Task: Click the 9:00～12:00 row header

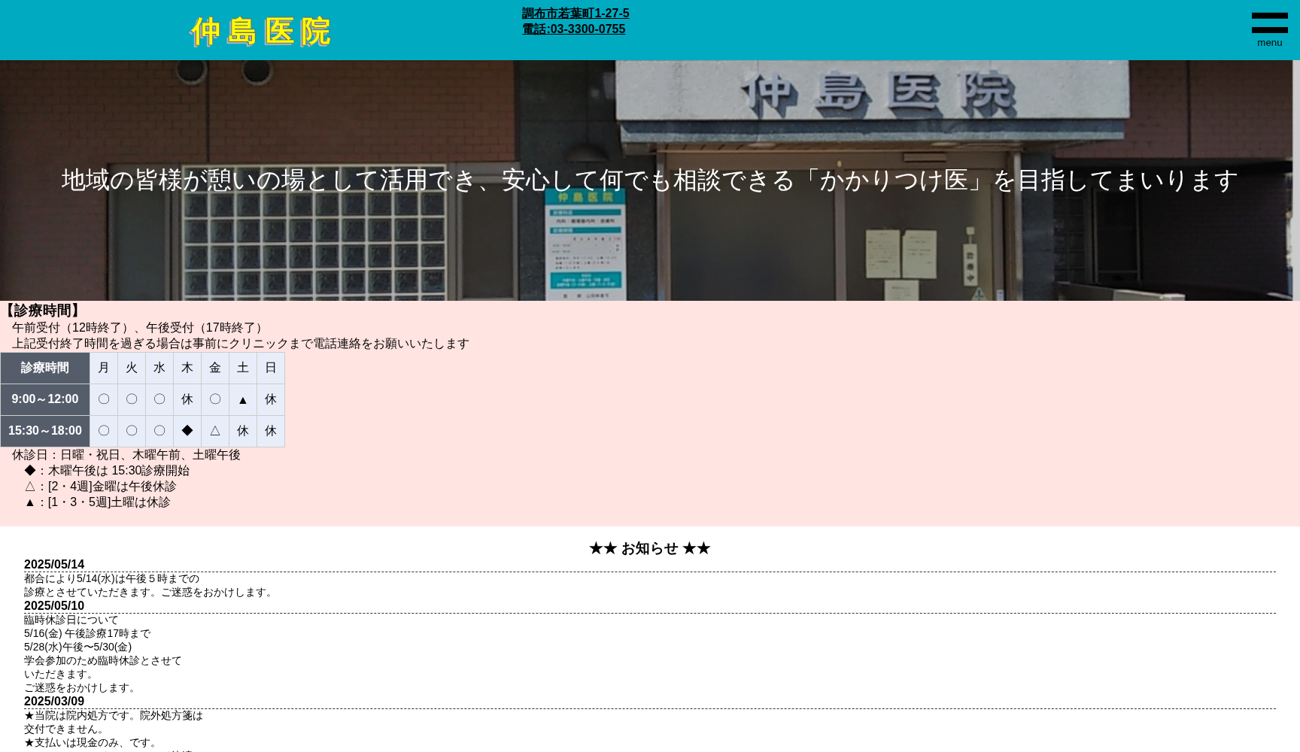Action: (x=44, y=399)
